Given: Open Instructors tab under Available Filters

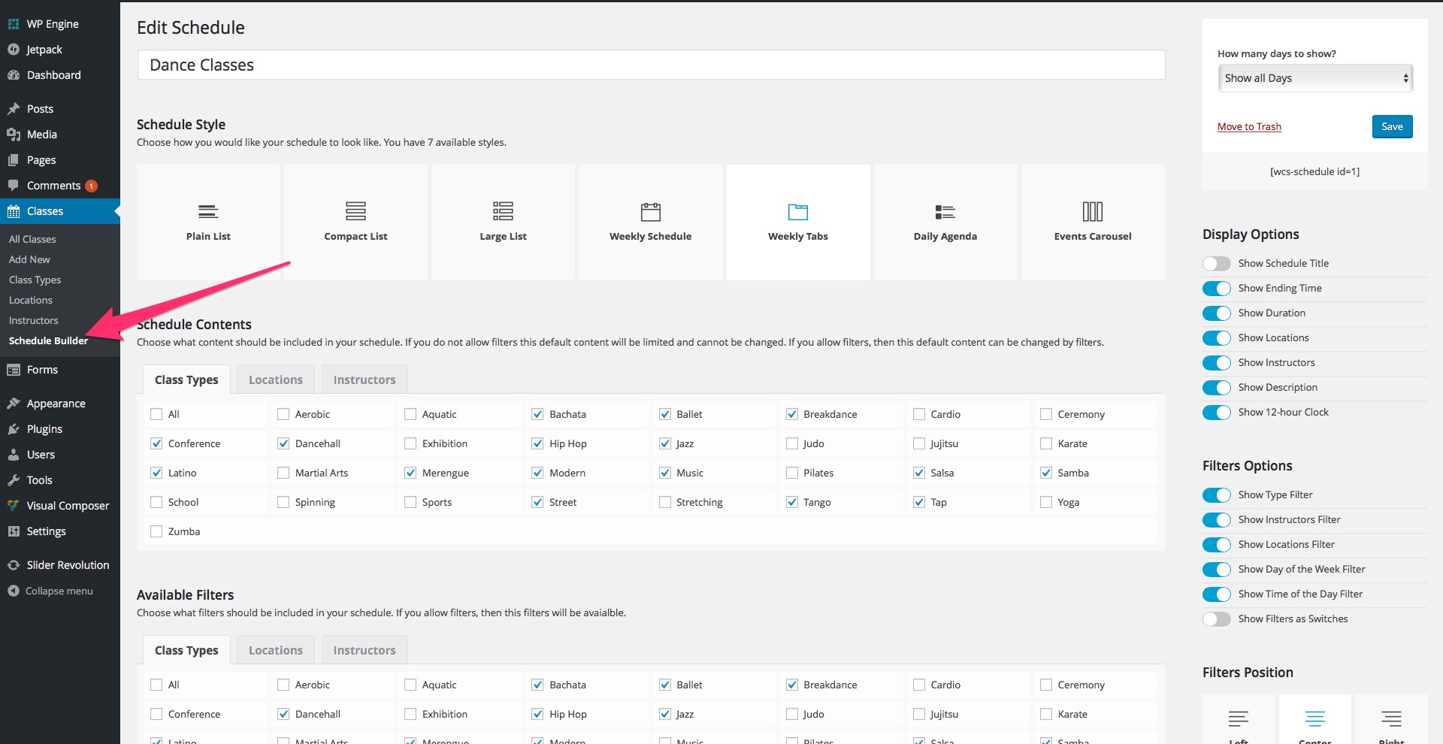Looking at the screenshot, I should [x=364, y=650].
